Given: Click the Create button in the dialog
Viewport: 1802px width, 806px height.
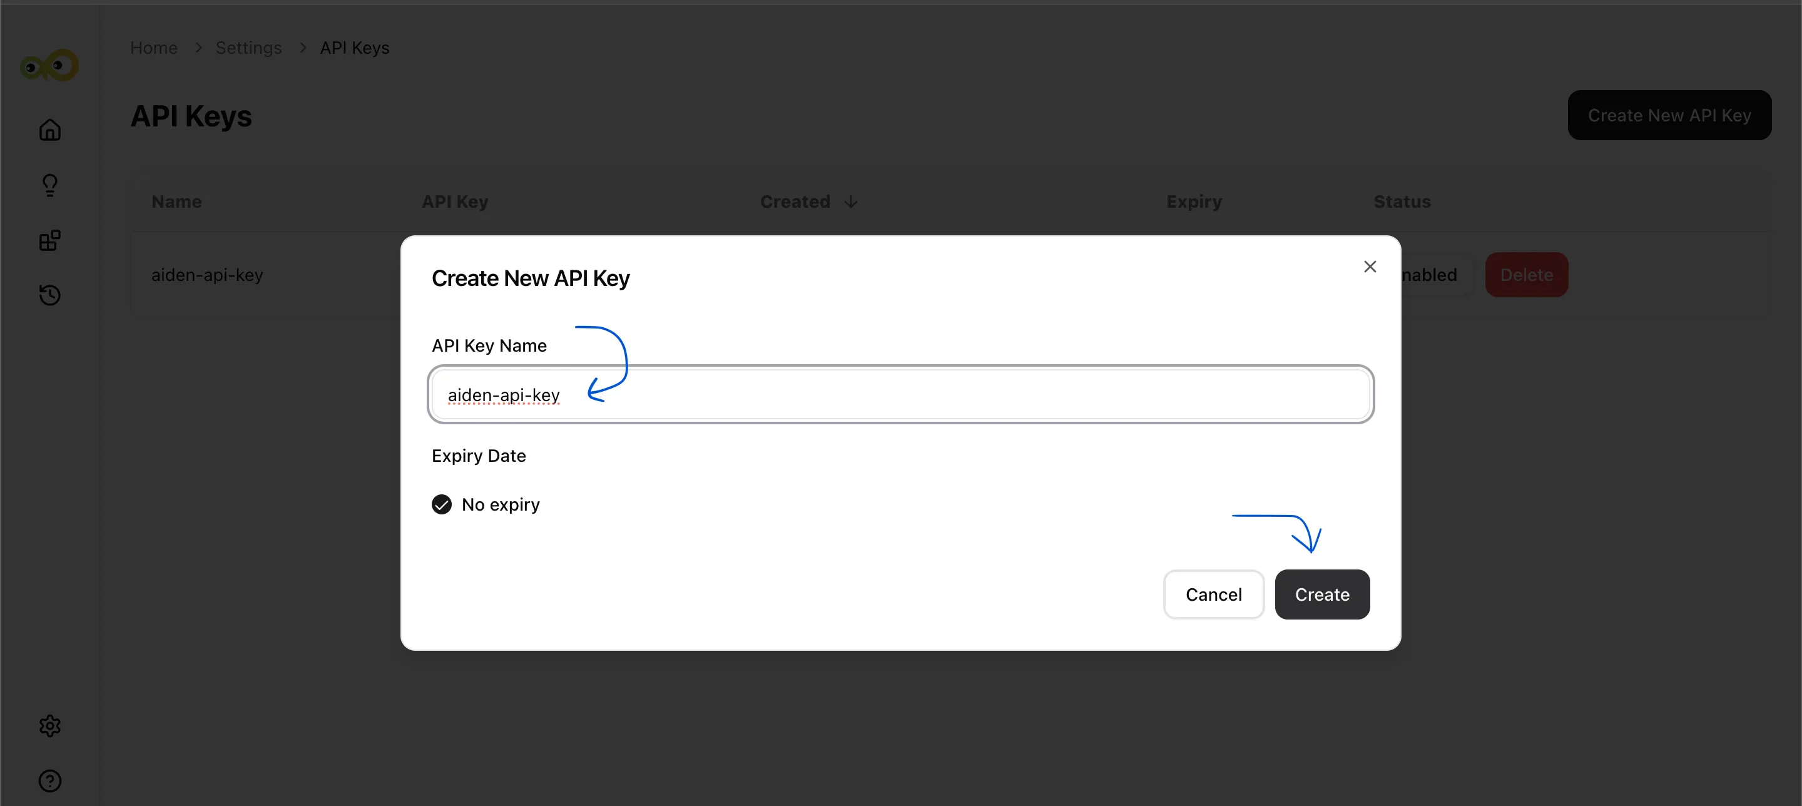Looking at the screenshot, I should [1321, 594].
